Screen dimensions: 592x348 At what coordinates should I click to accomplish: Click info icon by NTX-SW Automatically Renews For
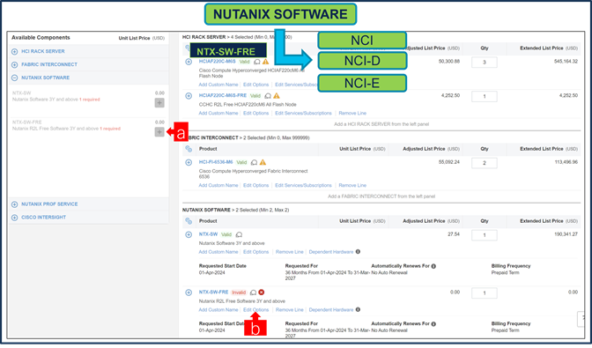click(x=433, y=266)
